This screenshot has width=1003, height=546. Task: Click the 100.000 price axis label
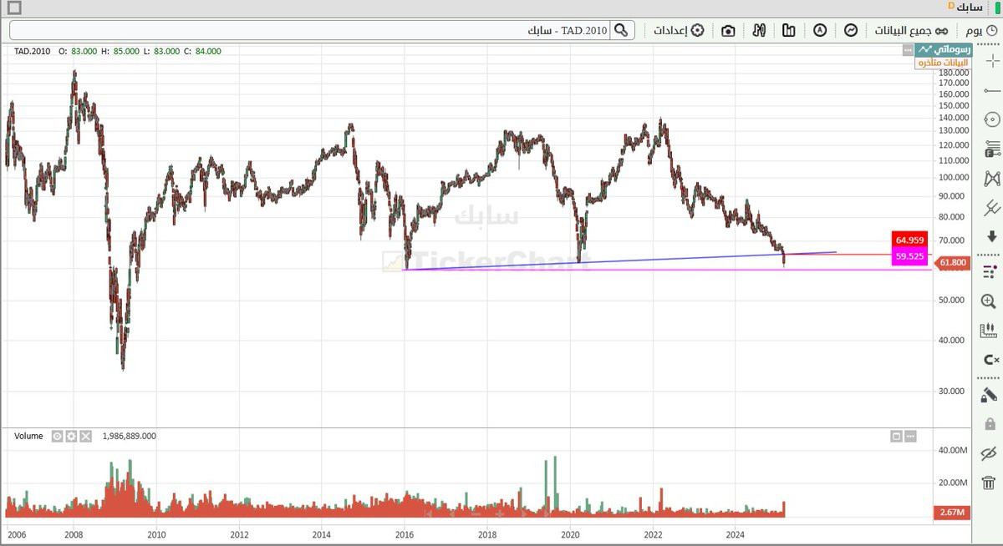tap(954, 177)
